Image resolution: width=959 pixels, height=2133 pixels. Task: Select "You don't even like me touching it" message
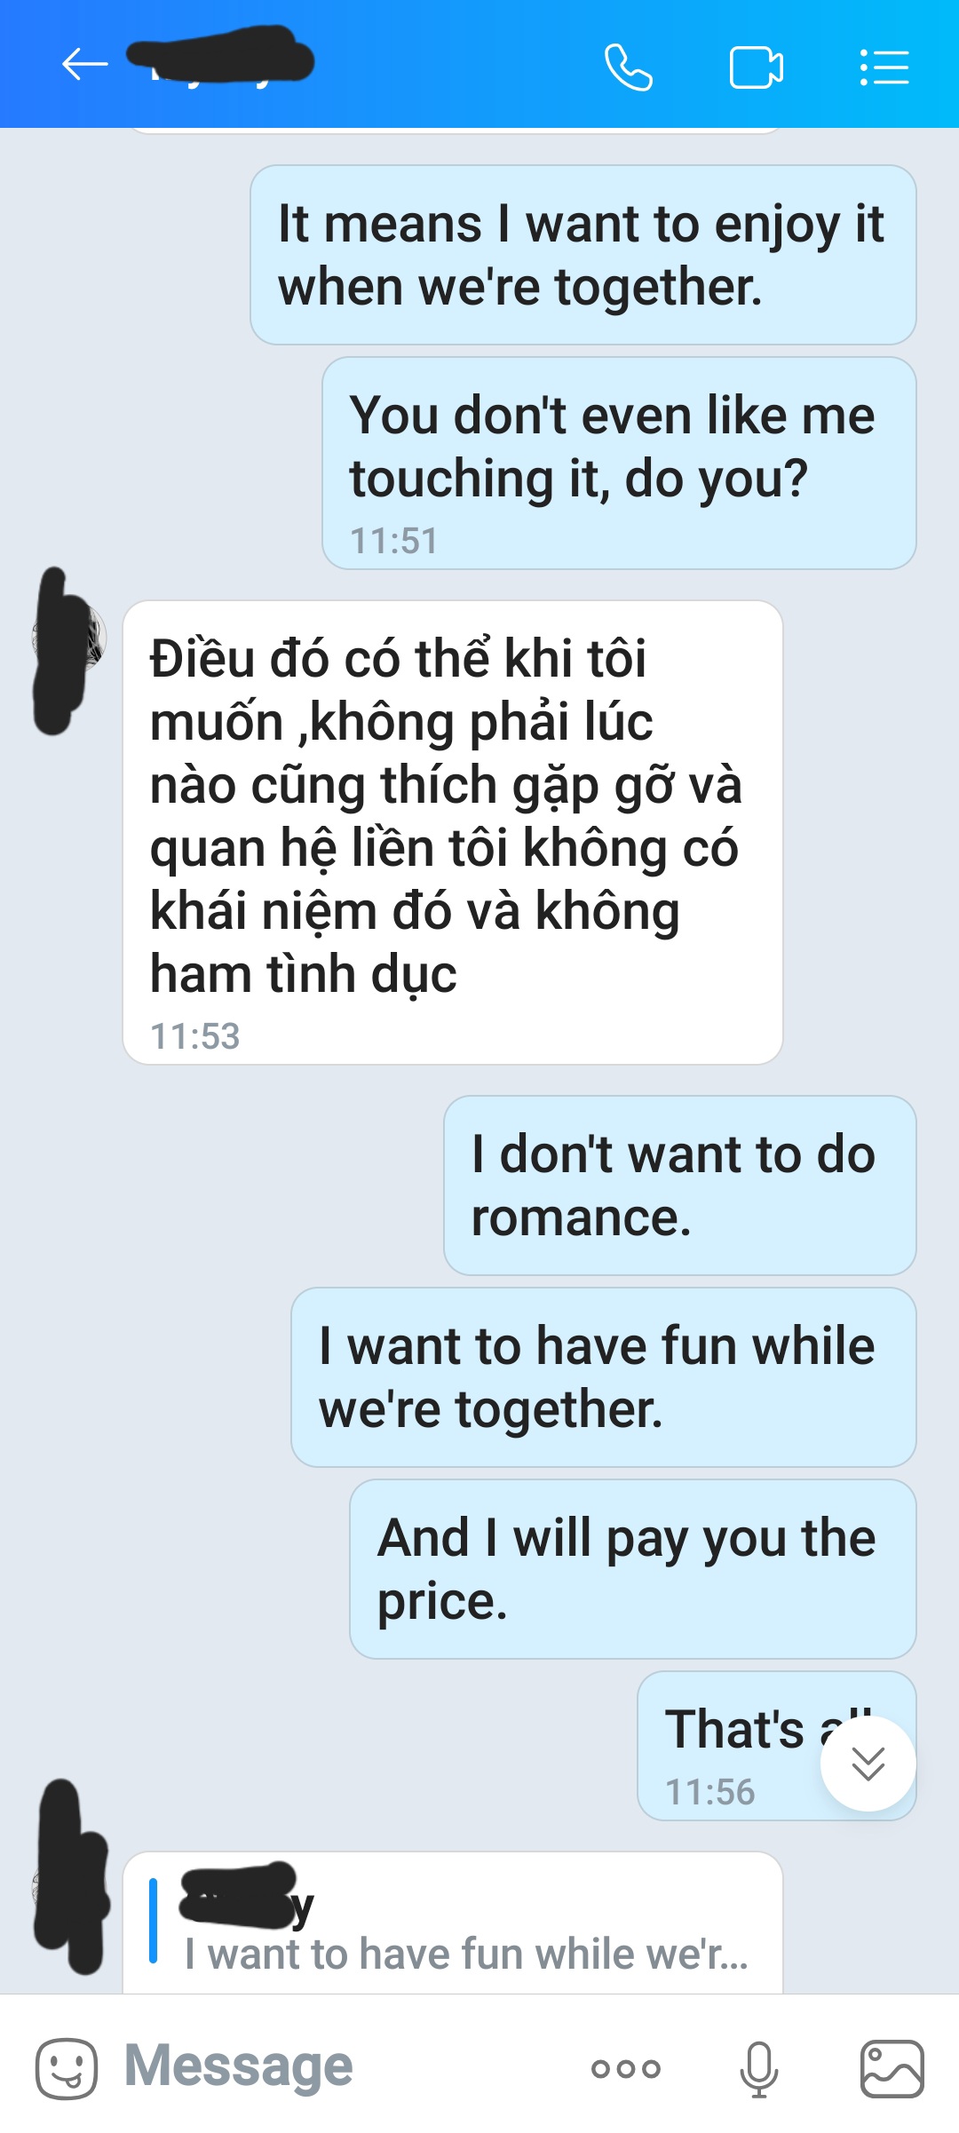619,463
